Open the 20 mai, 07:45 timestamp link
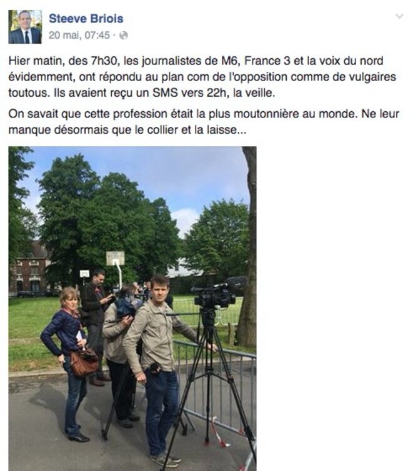This screenshot has height=471, width=413. 79,36
